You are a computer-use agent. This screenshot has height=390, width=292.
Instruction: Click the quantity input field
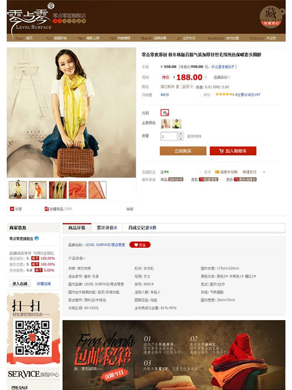169,136
